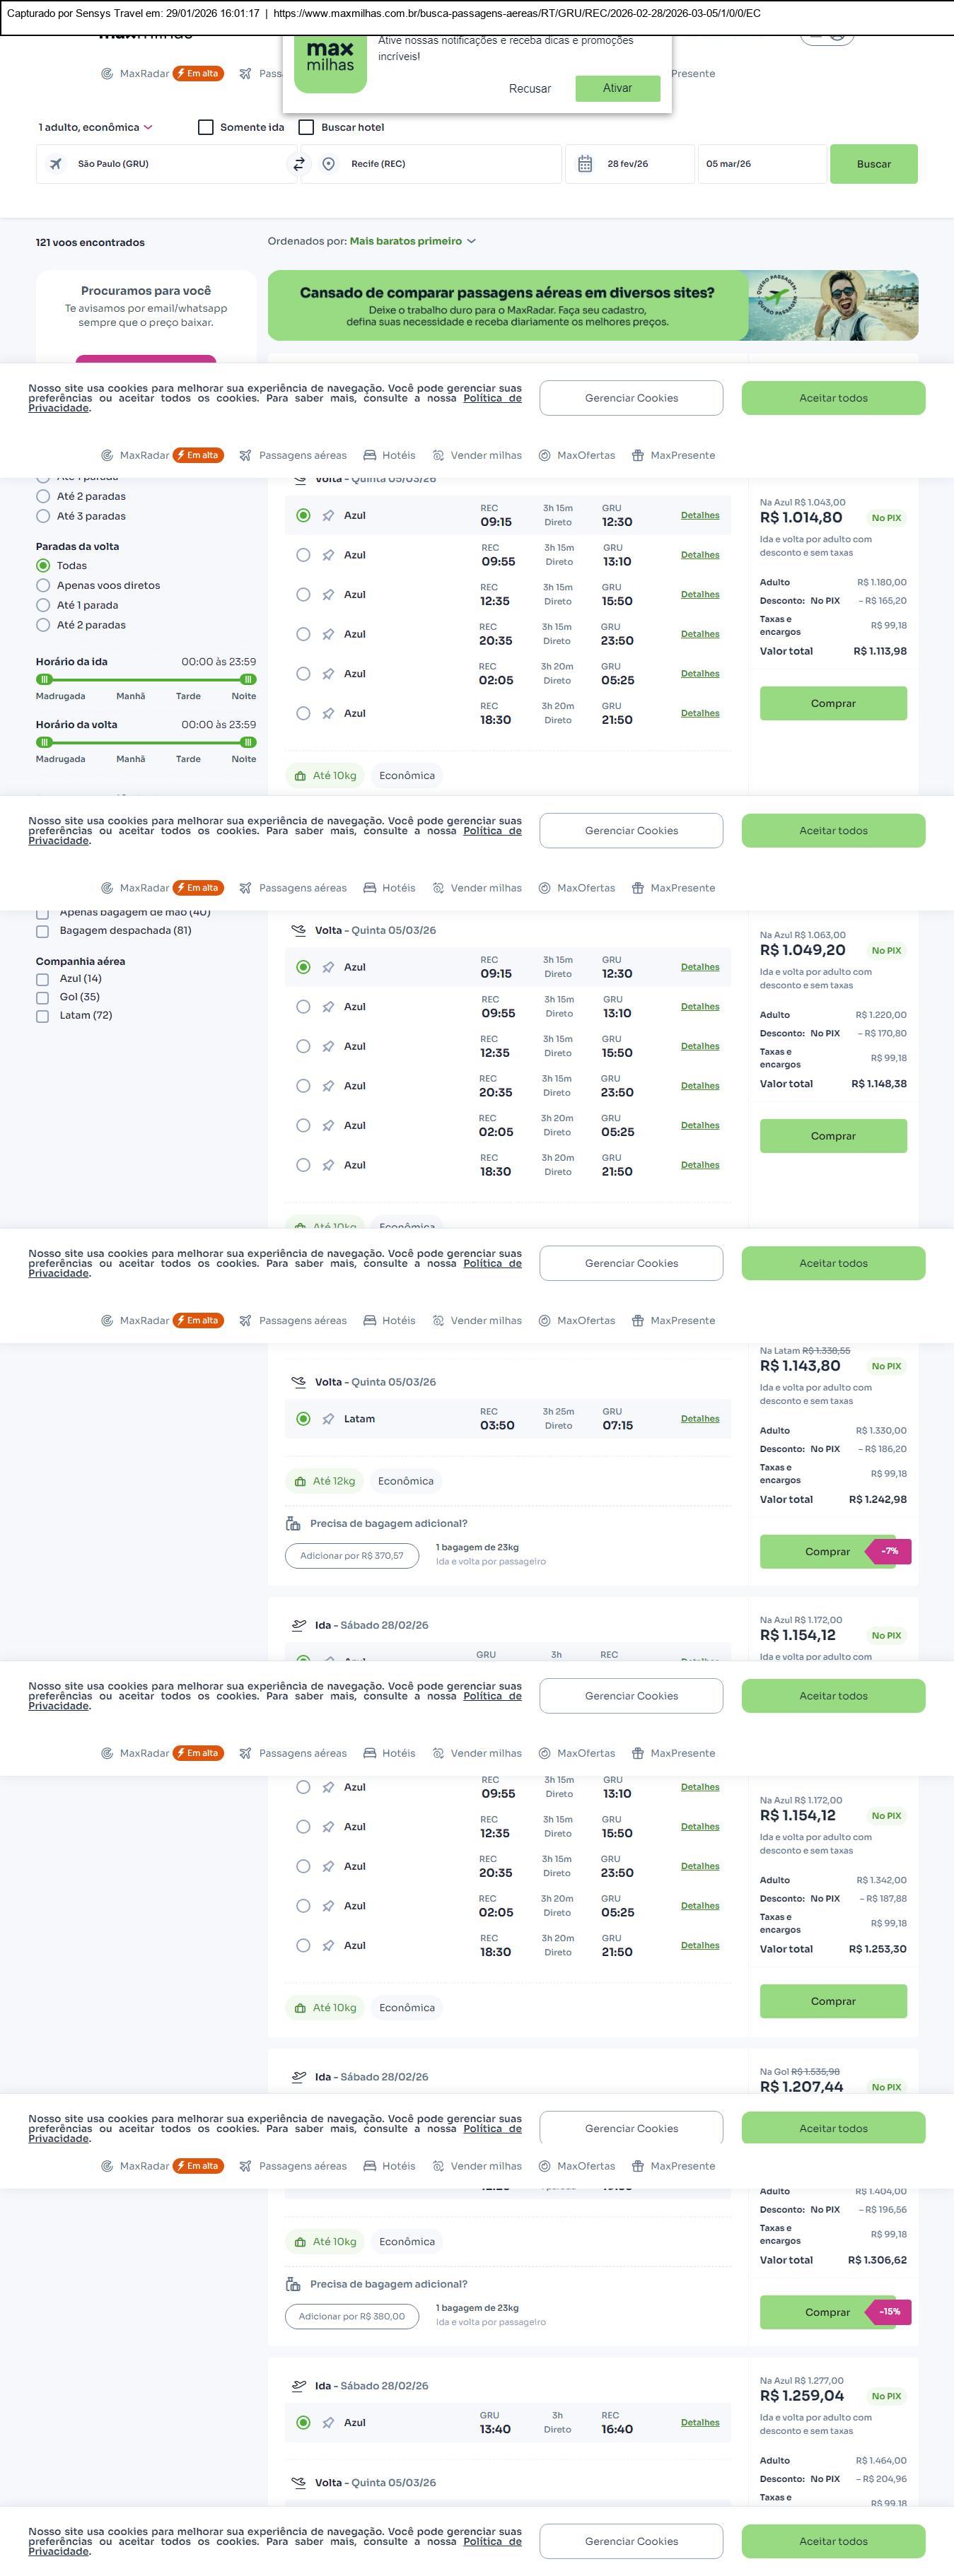Filter by Latam (72) airline checkbox
The width and height of the screenshot is (954, 2576).
coord(42,1016)
